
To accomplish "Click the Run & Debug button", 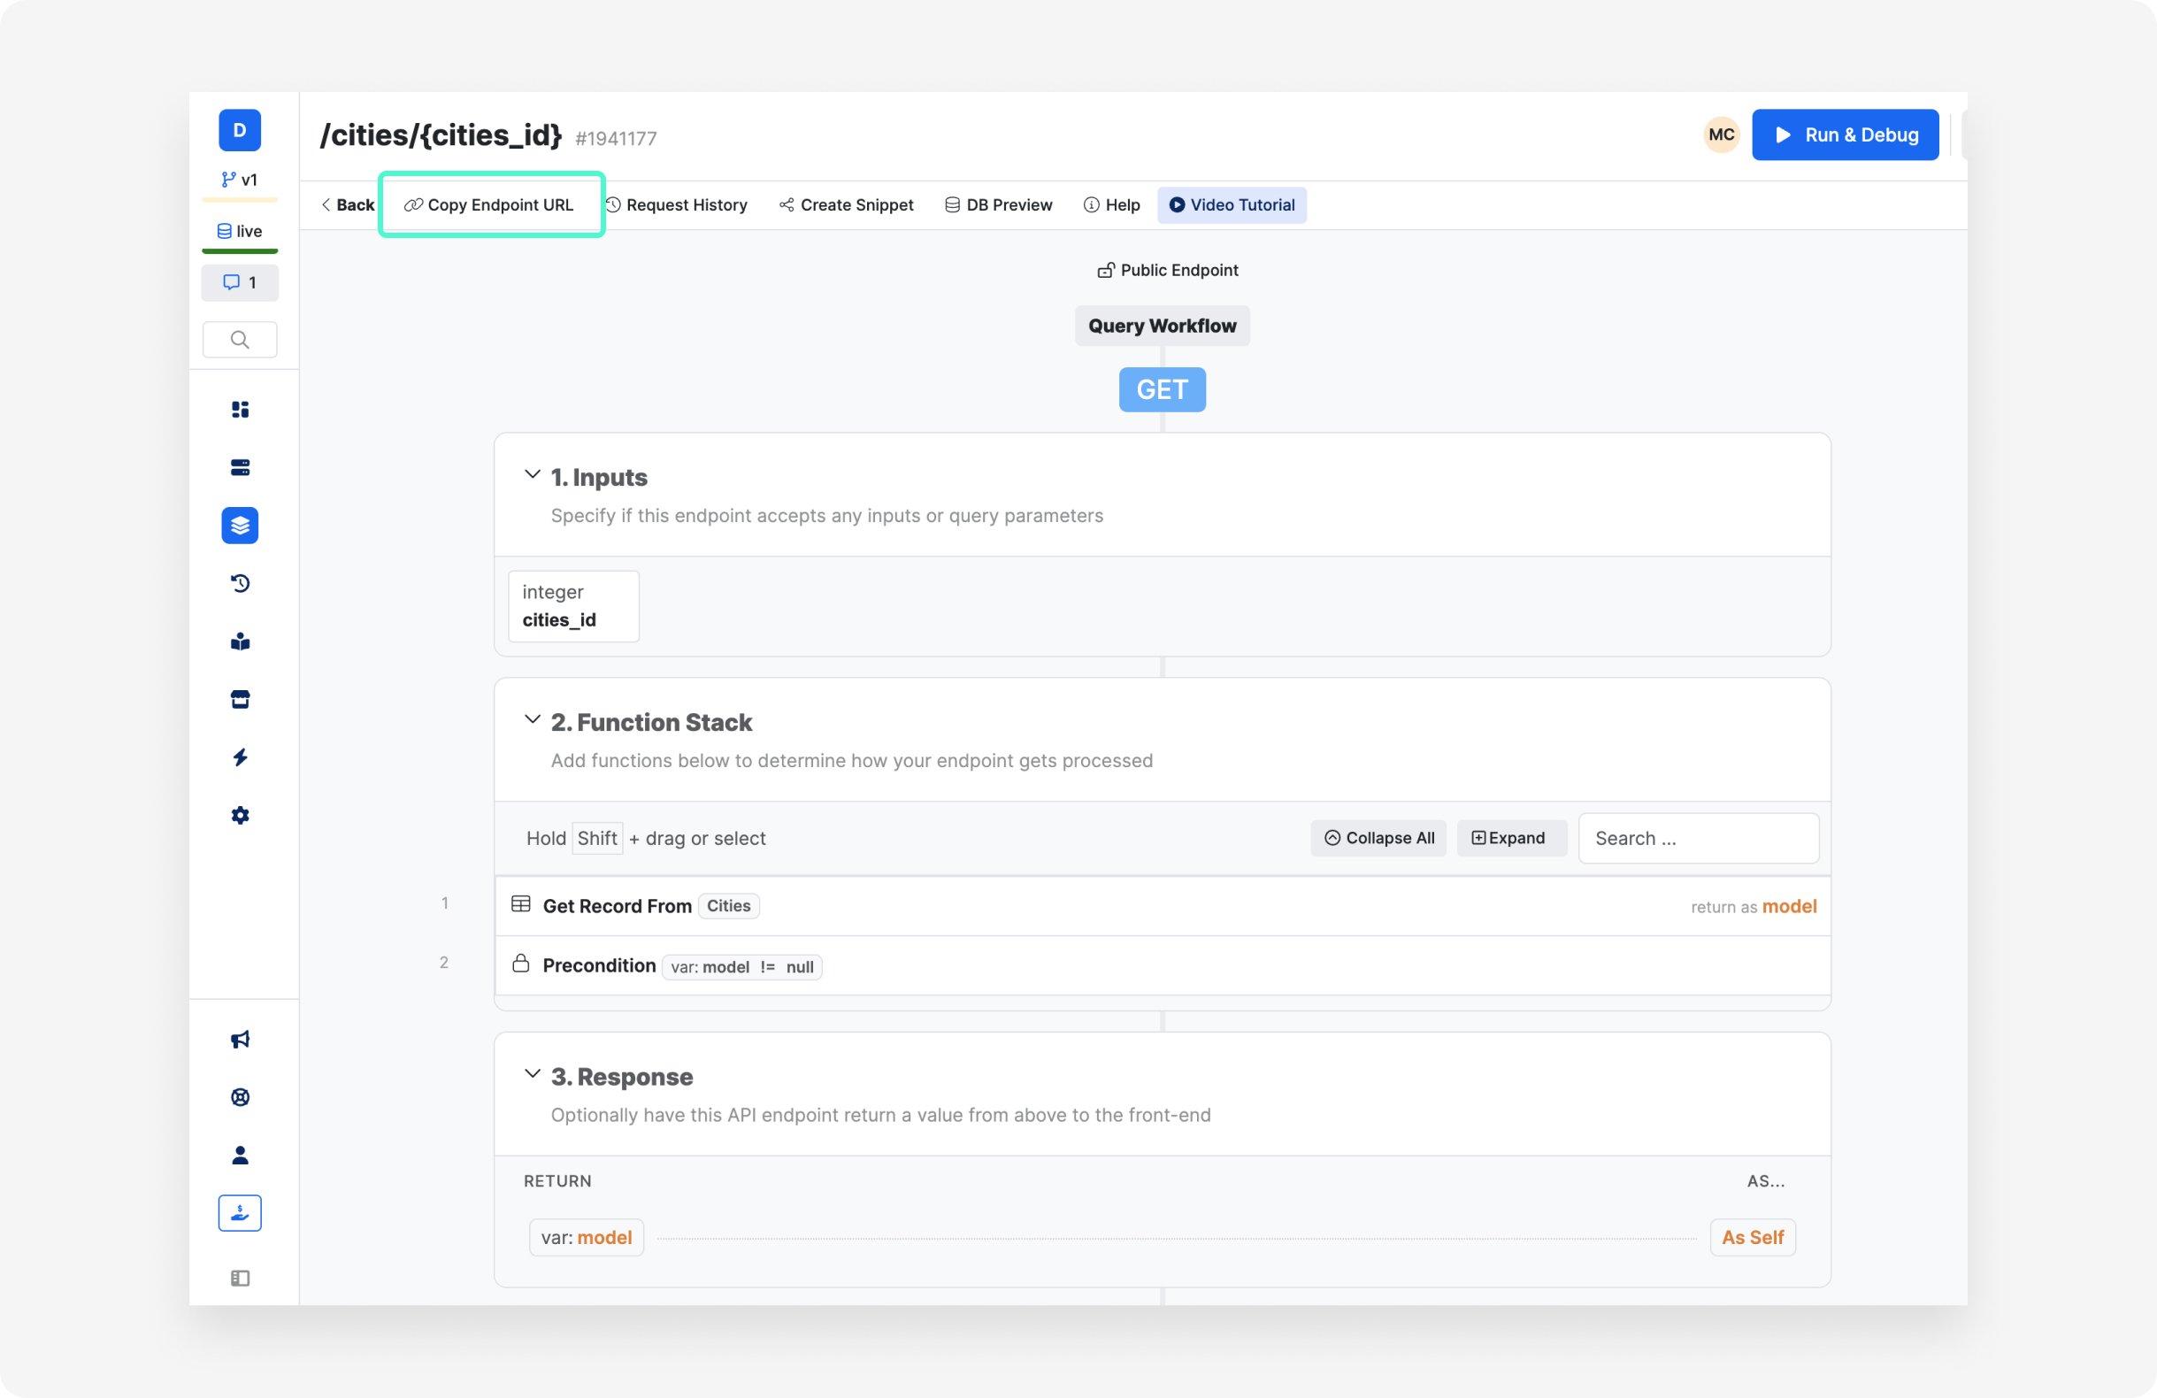I will (1845, 135).
